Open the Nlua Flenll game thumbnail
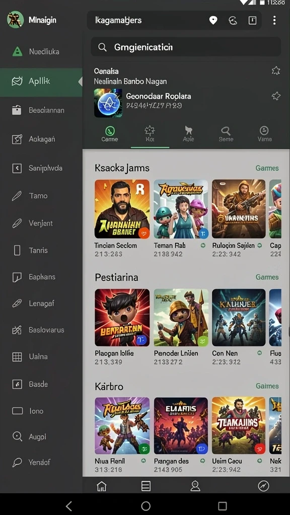290x515 pixels. (122, 425)
